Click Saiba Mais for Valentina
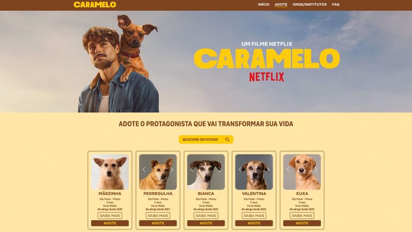The image size is (412, 232). coord(254,215)
